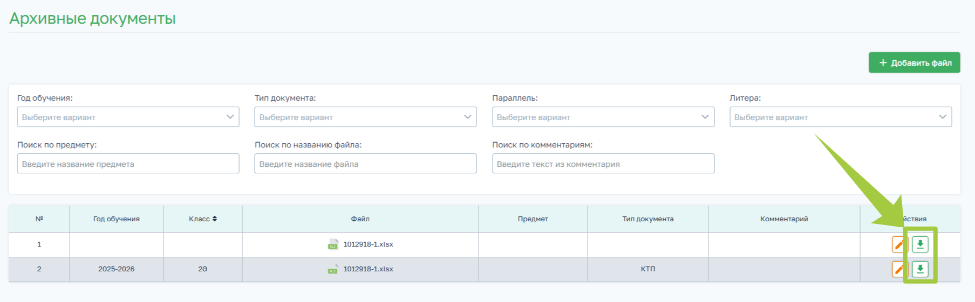Focus the Поиск по предмету input field
Screen dimensions: 975x302
128,164
